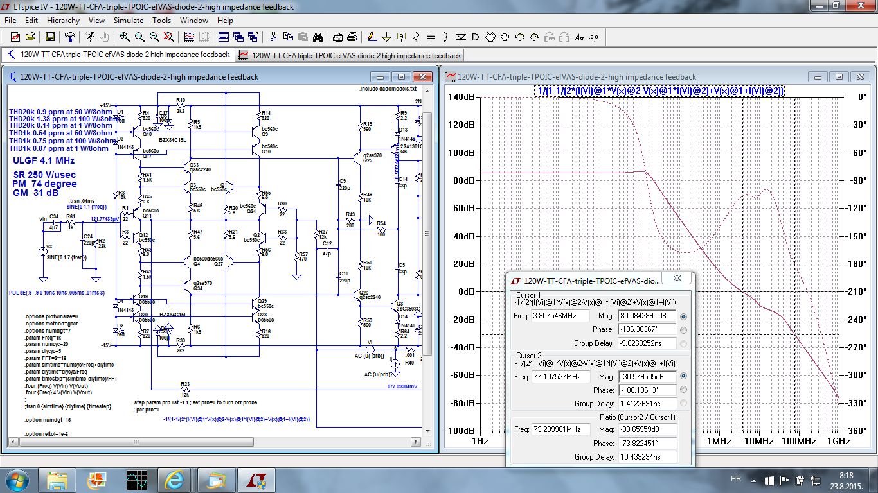Image resolution: width=878 pixels, height=493 pixels.
Task: Place a Resistor from the toolbar
Action: [417, 37]
